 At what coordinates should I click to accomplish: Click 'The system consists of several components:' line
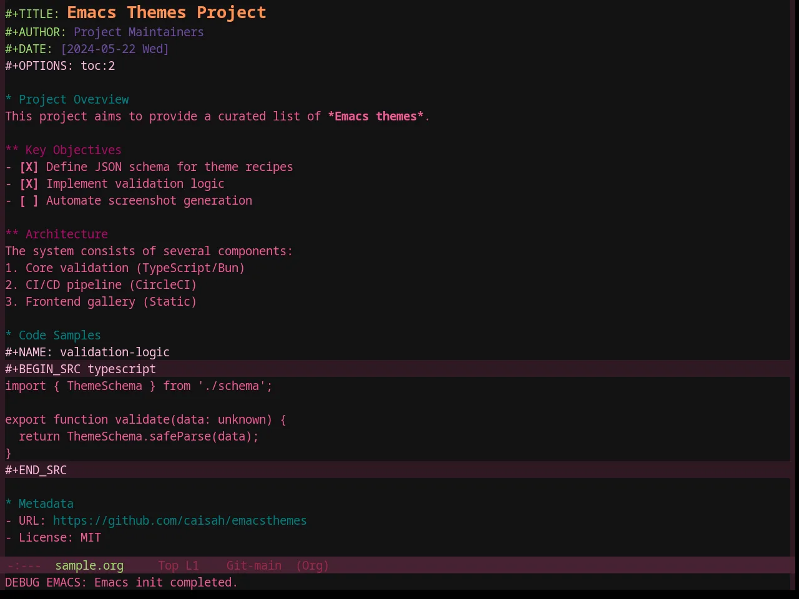pyautogui.click(x=149, y=251)
